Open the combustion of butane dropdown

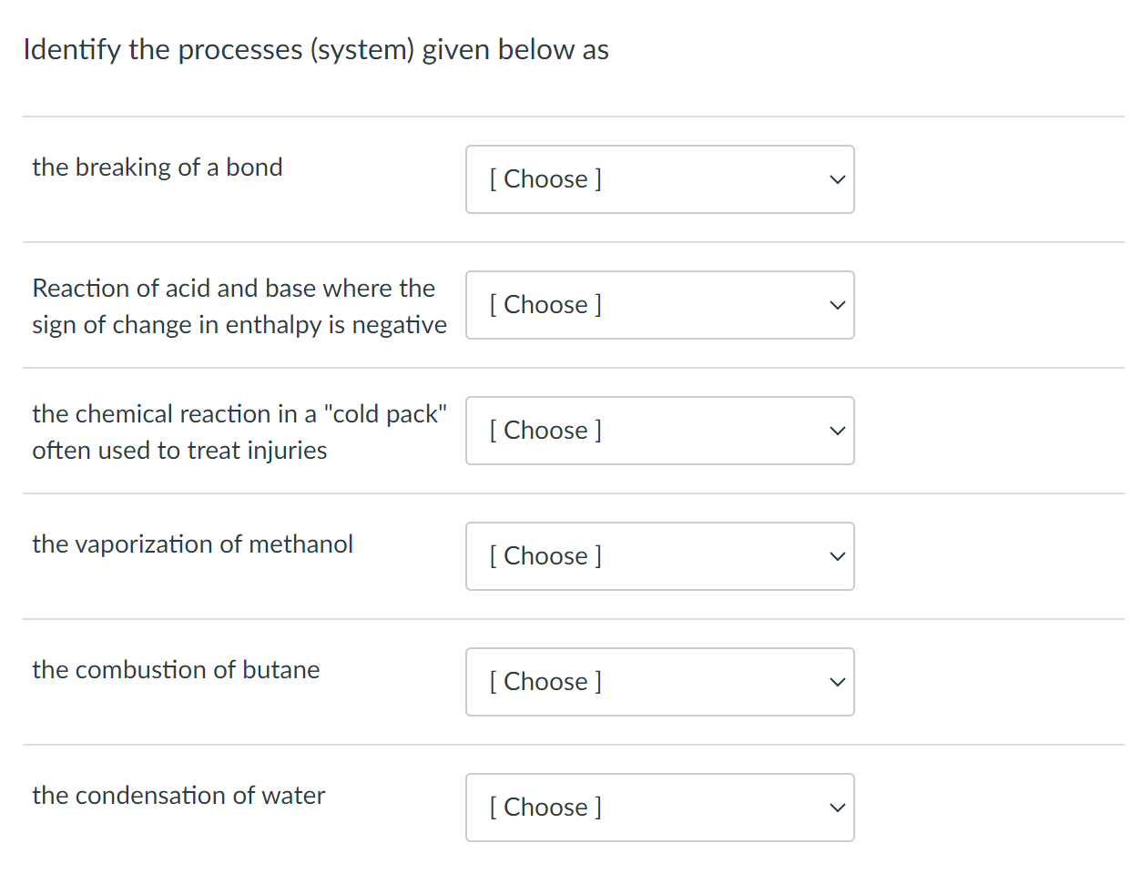[659, 682]
